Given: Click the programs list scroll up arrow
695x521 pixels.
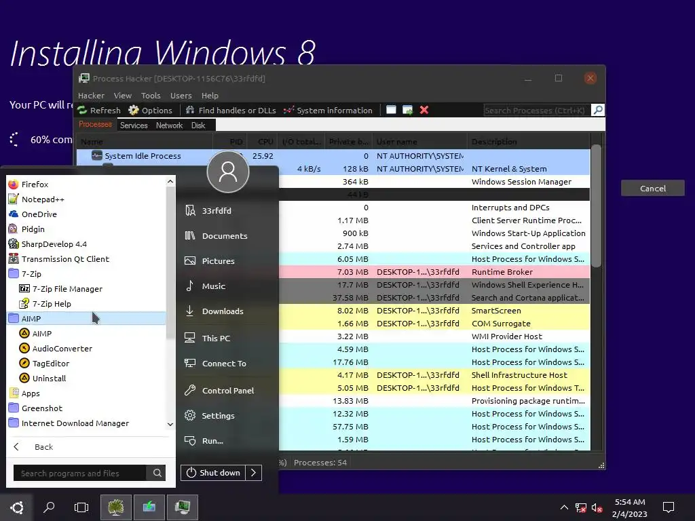Looking at the screenshot, I should pos(170,181).
